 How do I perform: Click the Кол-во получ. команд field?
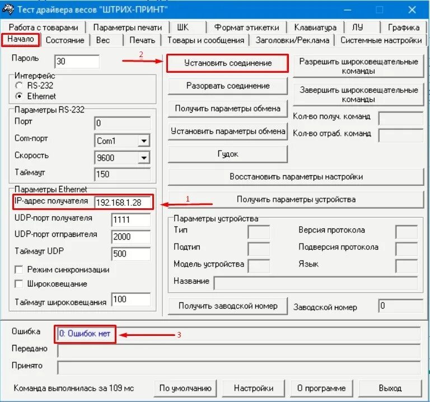click(401, 119)
